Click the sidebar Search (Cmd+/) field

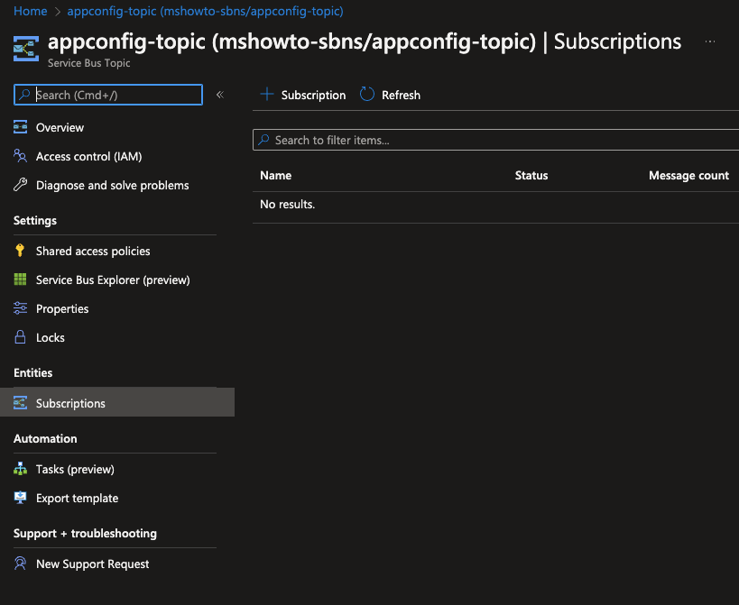108,95
